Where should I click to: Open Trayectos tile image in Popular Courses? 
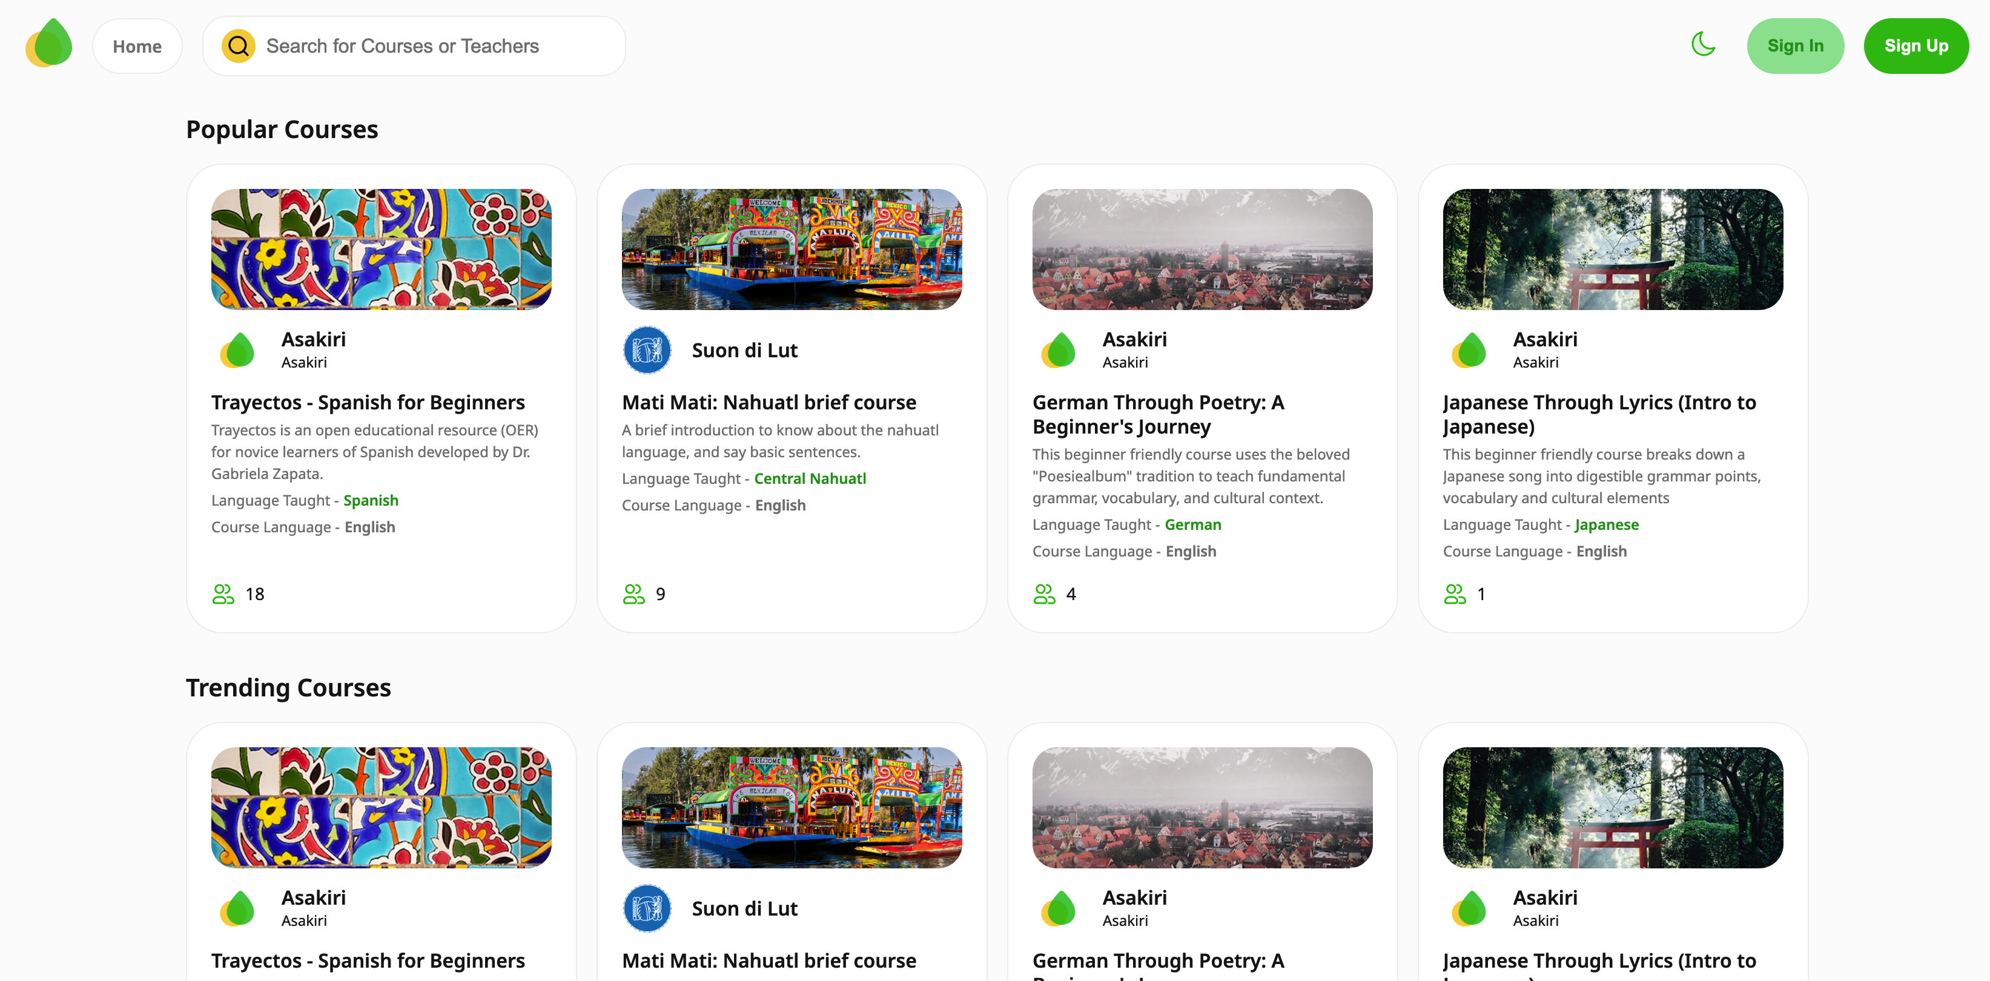pos(382,249)
